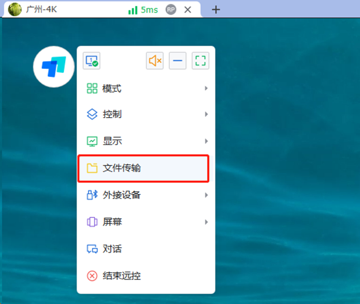Click the monitor-with-checkmark icon in the toolbar
The image size is (360, 304).
tap(91, 60)
